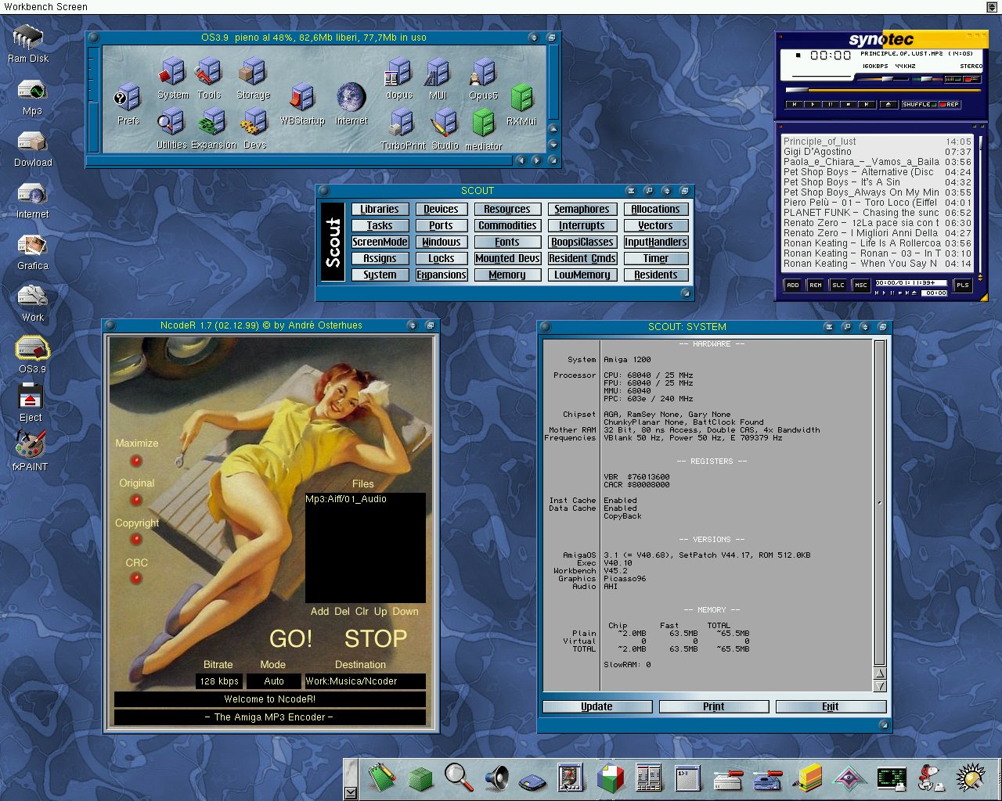1002x801 pixels.
Task: Open the PLS menu in playlist window
Action: [x=963, y=285]
